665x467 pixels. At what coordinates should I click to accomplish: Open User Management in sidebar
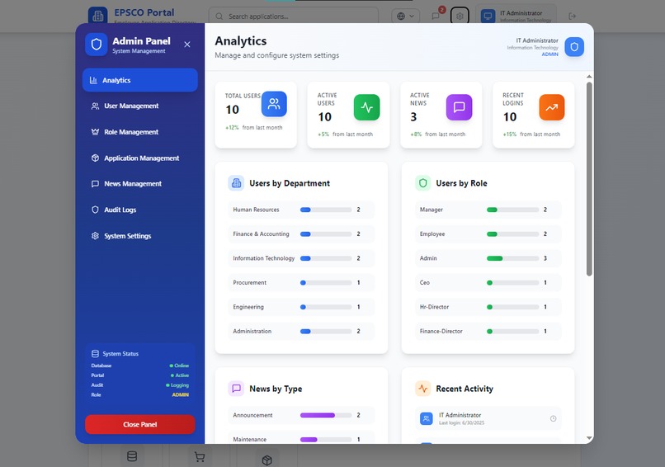140,106
